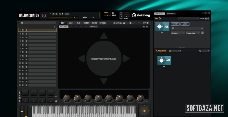Image resolution: width=228 pixels, height=117 pixels.
Task: Clear the MediaBay search with X icon
Action: (x=202, y=28)
